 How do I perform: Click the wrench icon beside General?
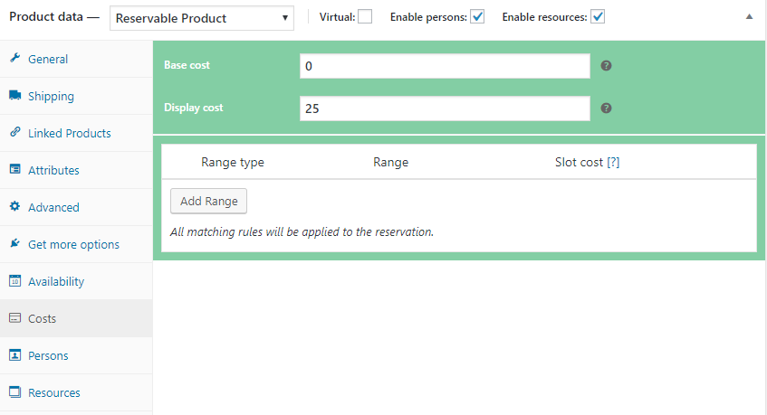pyautogui.click(x=14, y=59)
